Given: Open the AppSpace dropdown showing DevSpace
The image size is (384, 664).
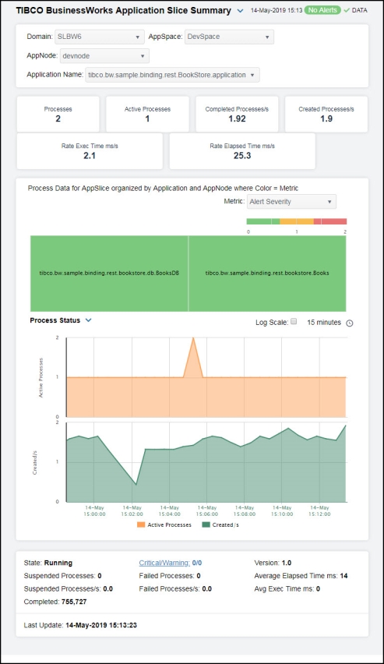Looking at the screenshot, I should click(x=229, y=37).
